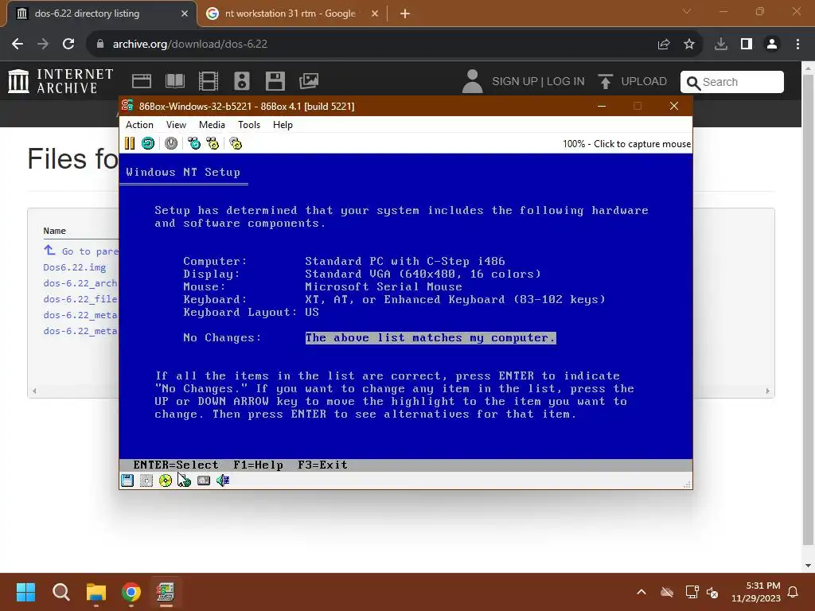Click the gray ACPI shutdown power icon

point(171,143)
